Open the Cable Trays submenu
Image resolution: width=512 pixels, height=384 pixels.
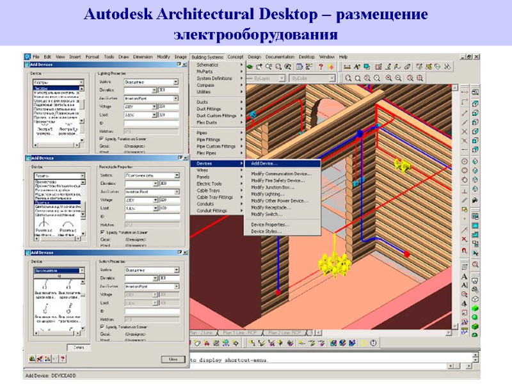[217, 190]
